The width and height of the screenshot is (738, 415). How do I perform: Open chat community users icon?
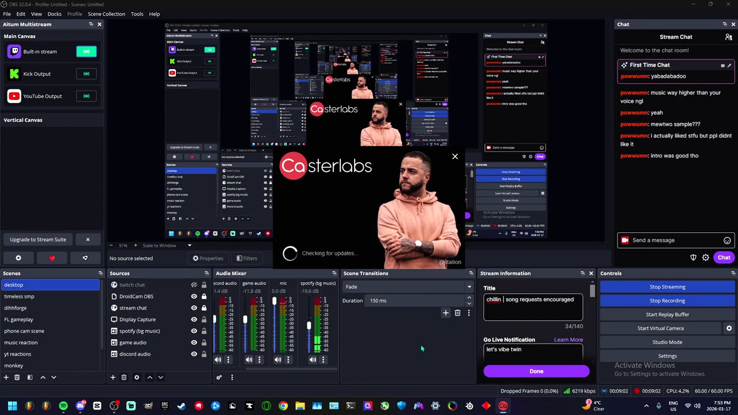pos(729,37)
